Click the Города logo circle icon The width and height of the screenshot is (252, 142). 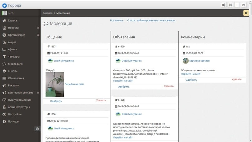click(4, 6)
